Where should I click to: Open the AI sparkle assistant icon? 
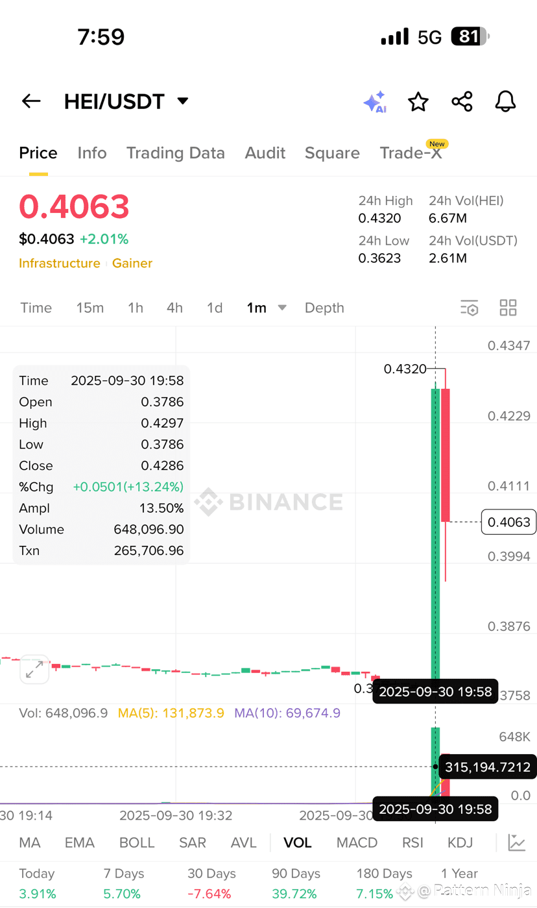pyautogui.click(x=375, y=102)
